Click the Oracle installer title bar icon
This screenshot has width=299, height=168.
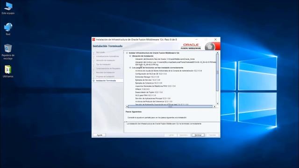point(93,39)
